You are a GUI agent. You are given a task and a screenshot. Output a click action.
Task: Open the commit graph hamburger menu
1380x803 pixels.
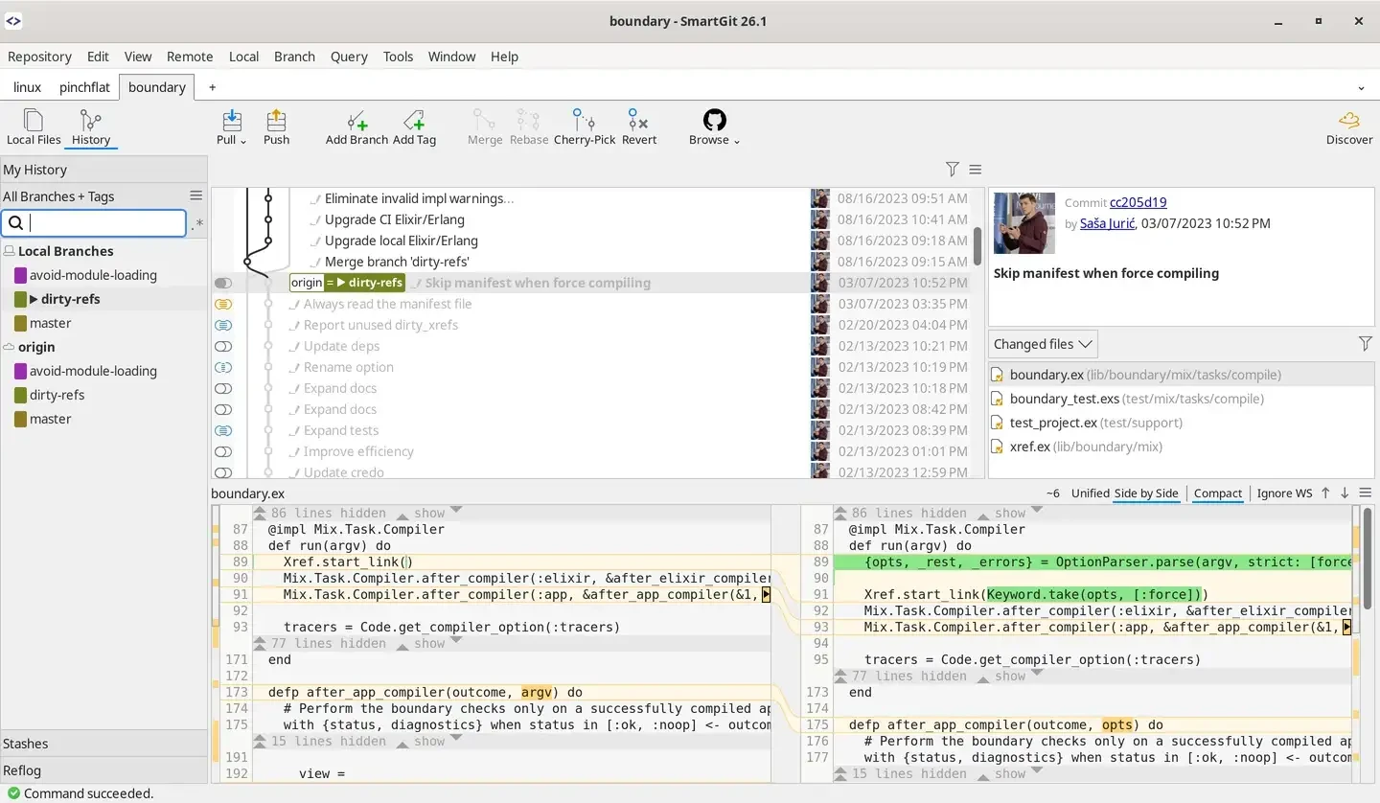click(976, 170)
